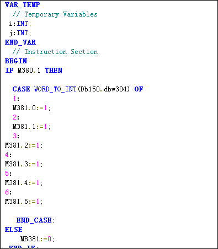
Task: Click the BEGIN keyword
Action: [16, 61]
